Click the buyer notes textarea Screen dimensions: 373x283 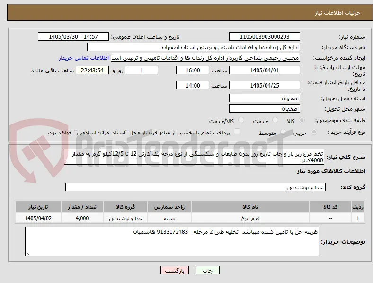(x=172, y=241)
